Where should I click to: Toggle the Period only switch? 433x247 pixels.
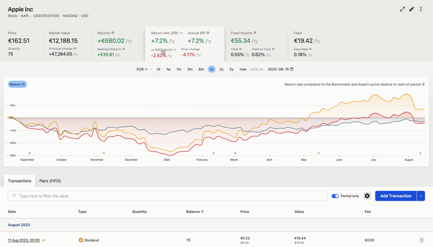tap(335, 196)
